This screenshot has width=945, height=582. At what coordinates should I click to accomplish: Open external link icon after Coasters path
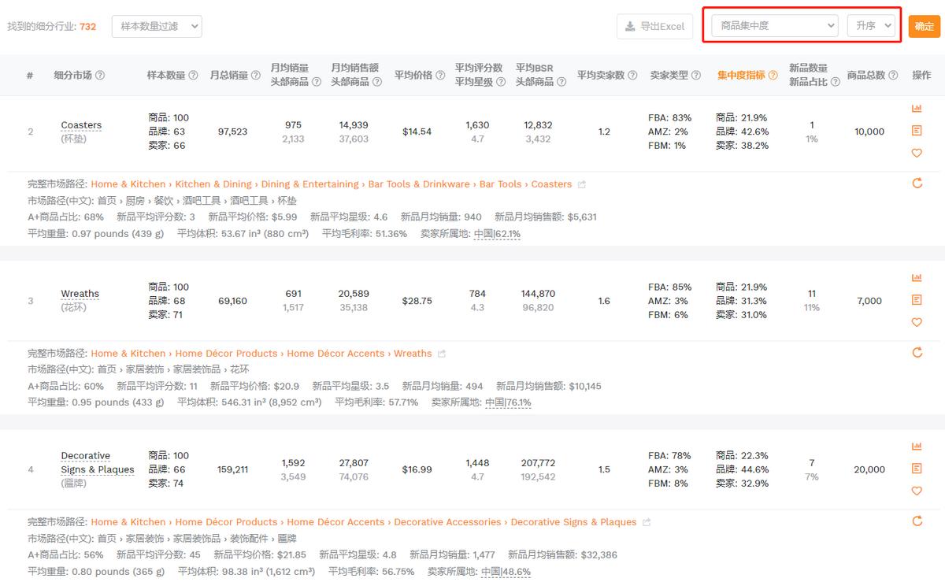(582, 184)
